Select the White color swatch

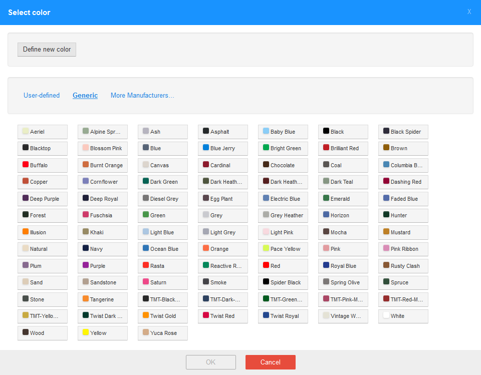403,316
